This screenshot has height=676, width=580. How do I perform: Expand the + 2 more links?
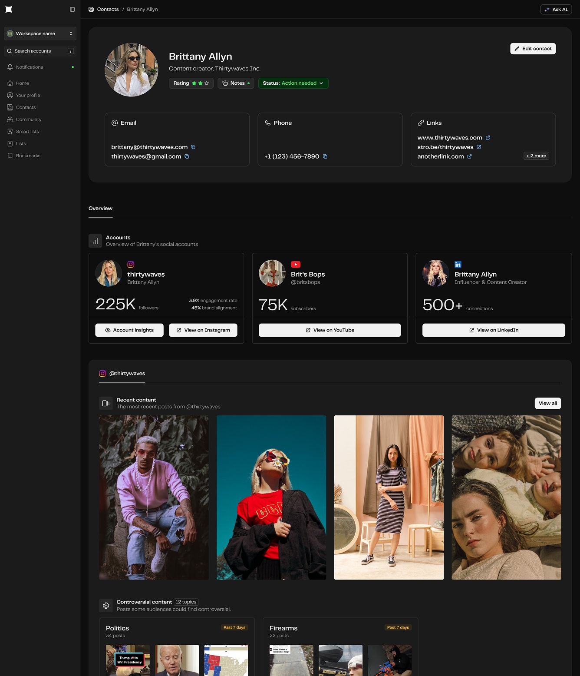(x=536, y=156)
